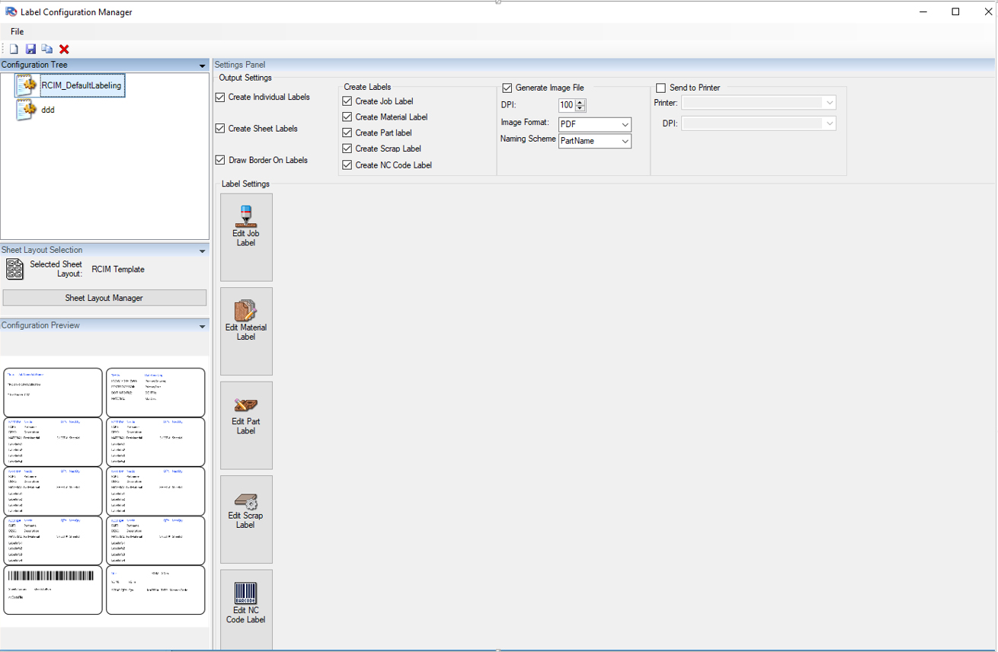Enable Send to Printer

coord(661,87)
